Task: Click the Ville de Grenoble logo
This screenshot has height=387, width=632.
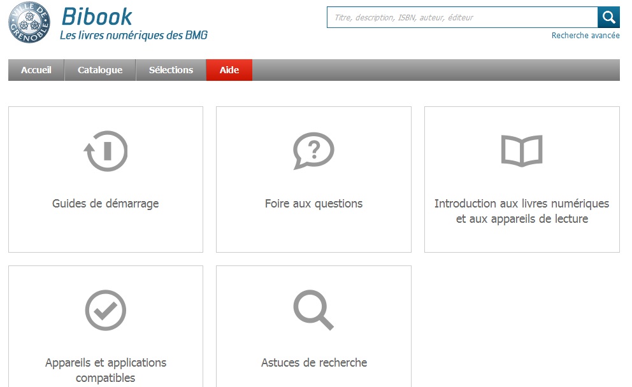Action: pyautogui.click(x=29, y=24)
